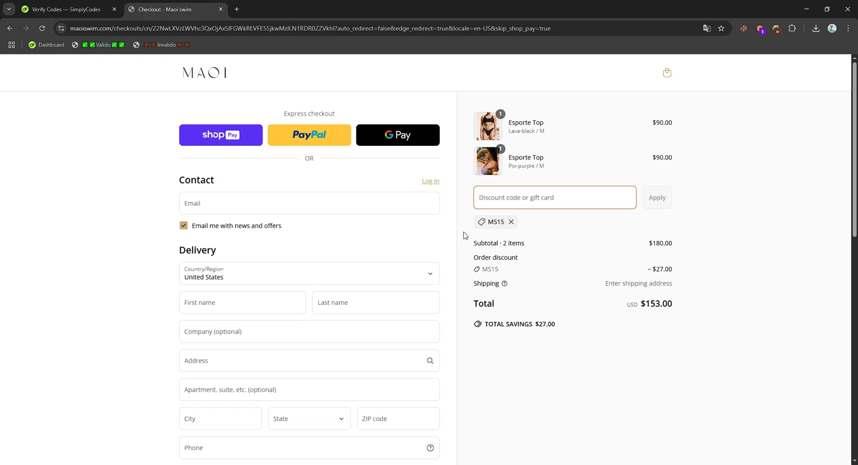Uncheck Email me with news and offers
The width and height of the screenshot is (858, 465).
[x=184, y=225]
